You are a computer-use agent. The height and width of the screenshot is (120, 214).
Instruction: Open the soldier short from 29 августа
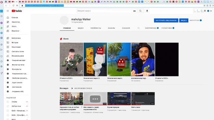click(71, 59)
